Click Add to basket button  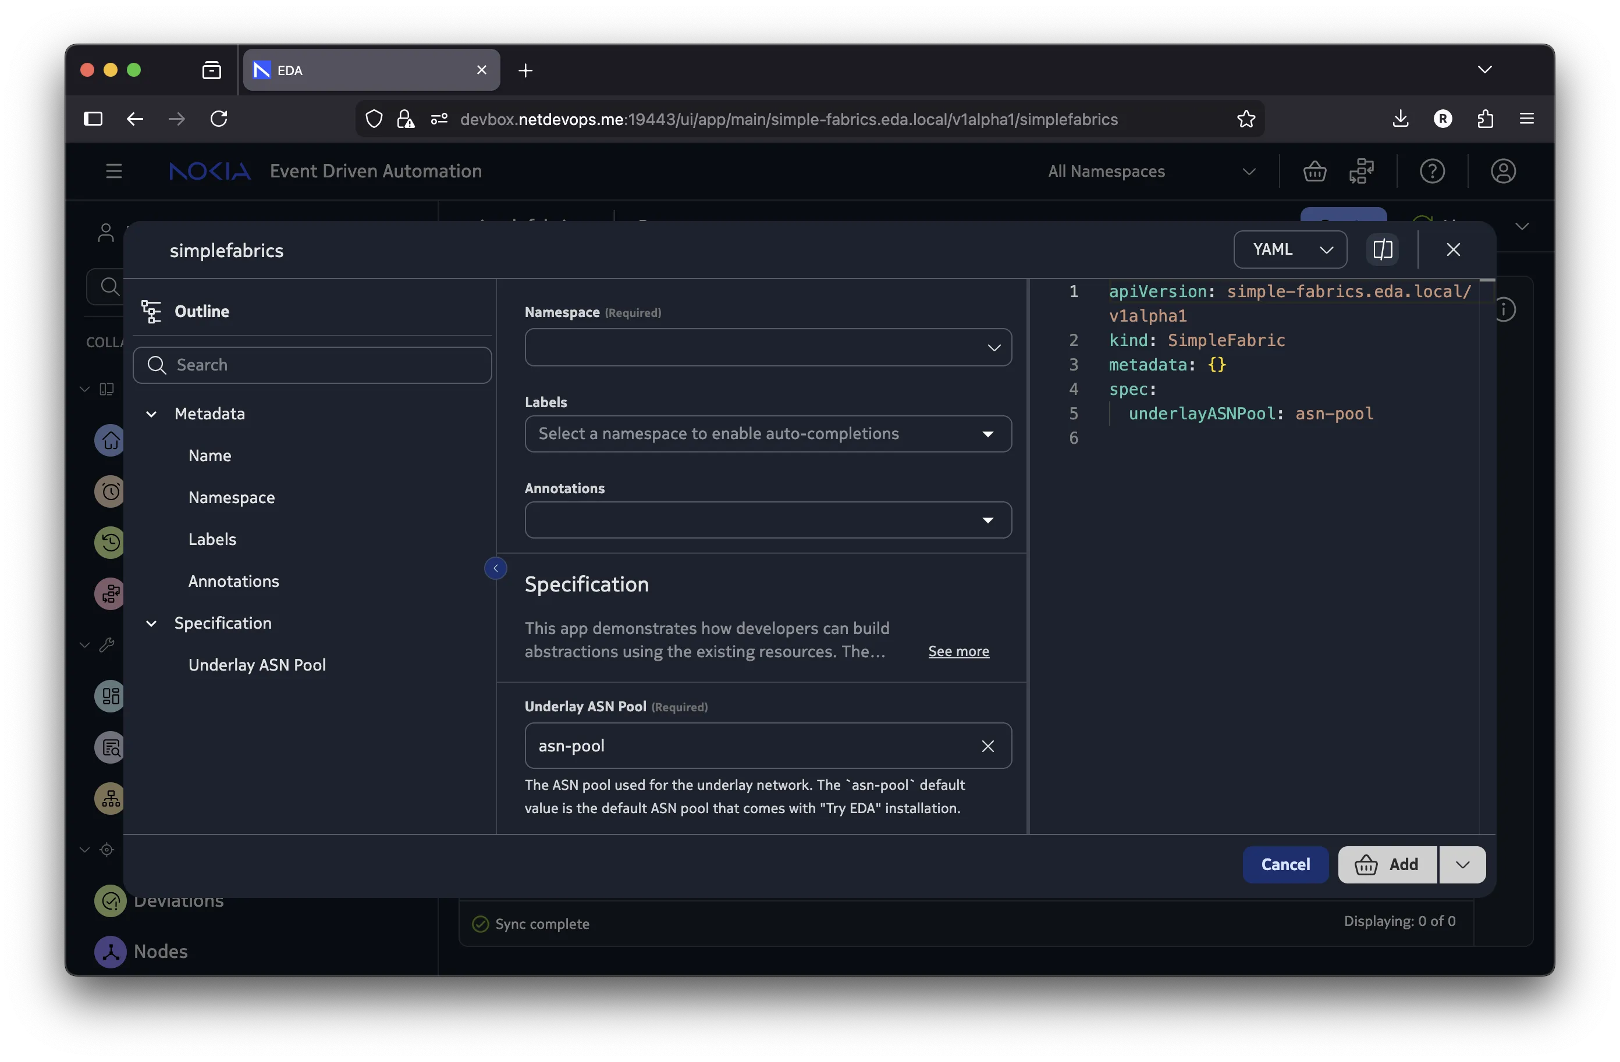(1387, 865)
